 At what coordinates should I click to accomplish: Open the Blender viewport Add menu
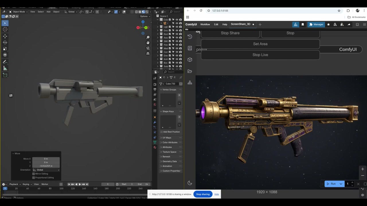pos(48,12)
